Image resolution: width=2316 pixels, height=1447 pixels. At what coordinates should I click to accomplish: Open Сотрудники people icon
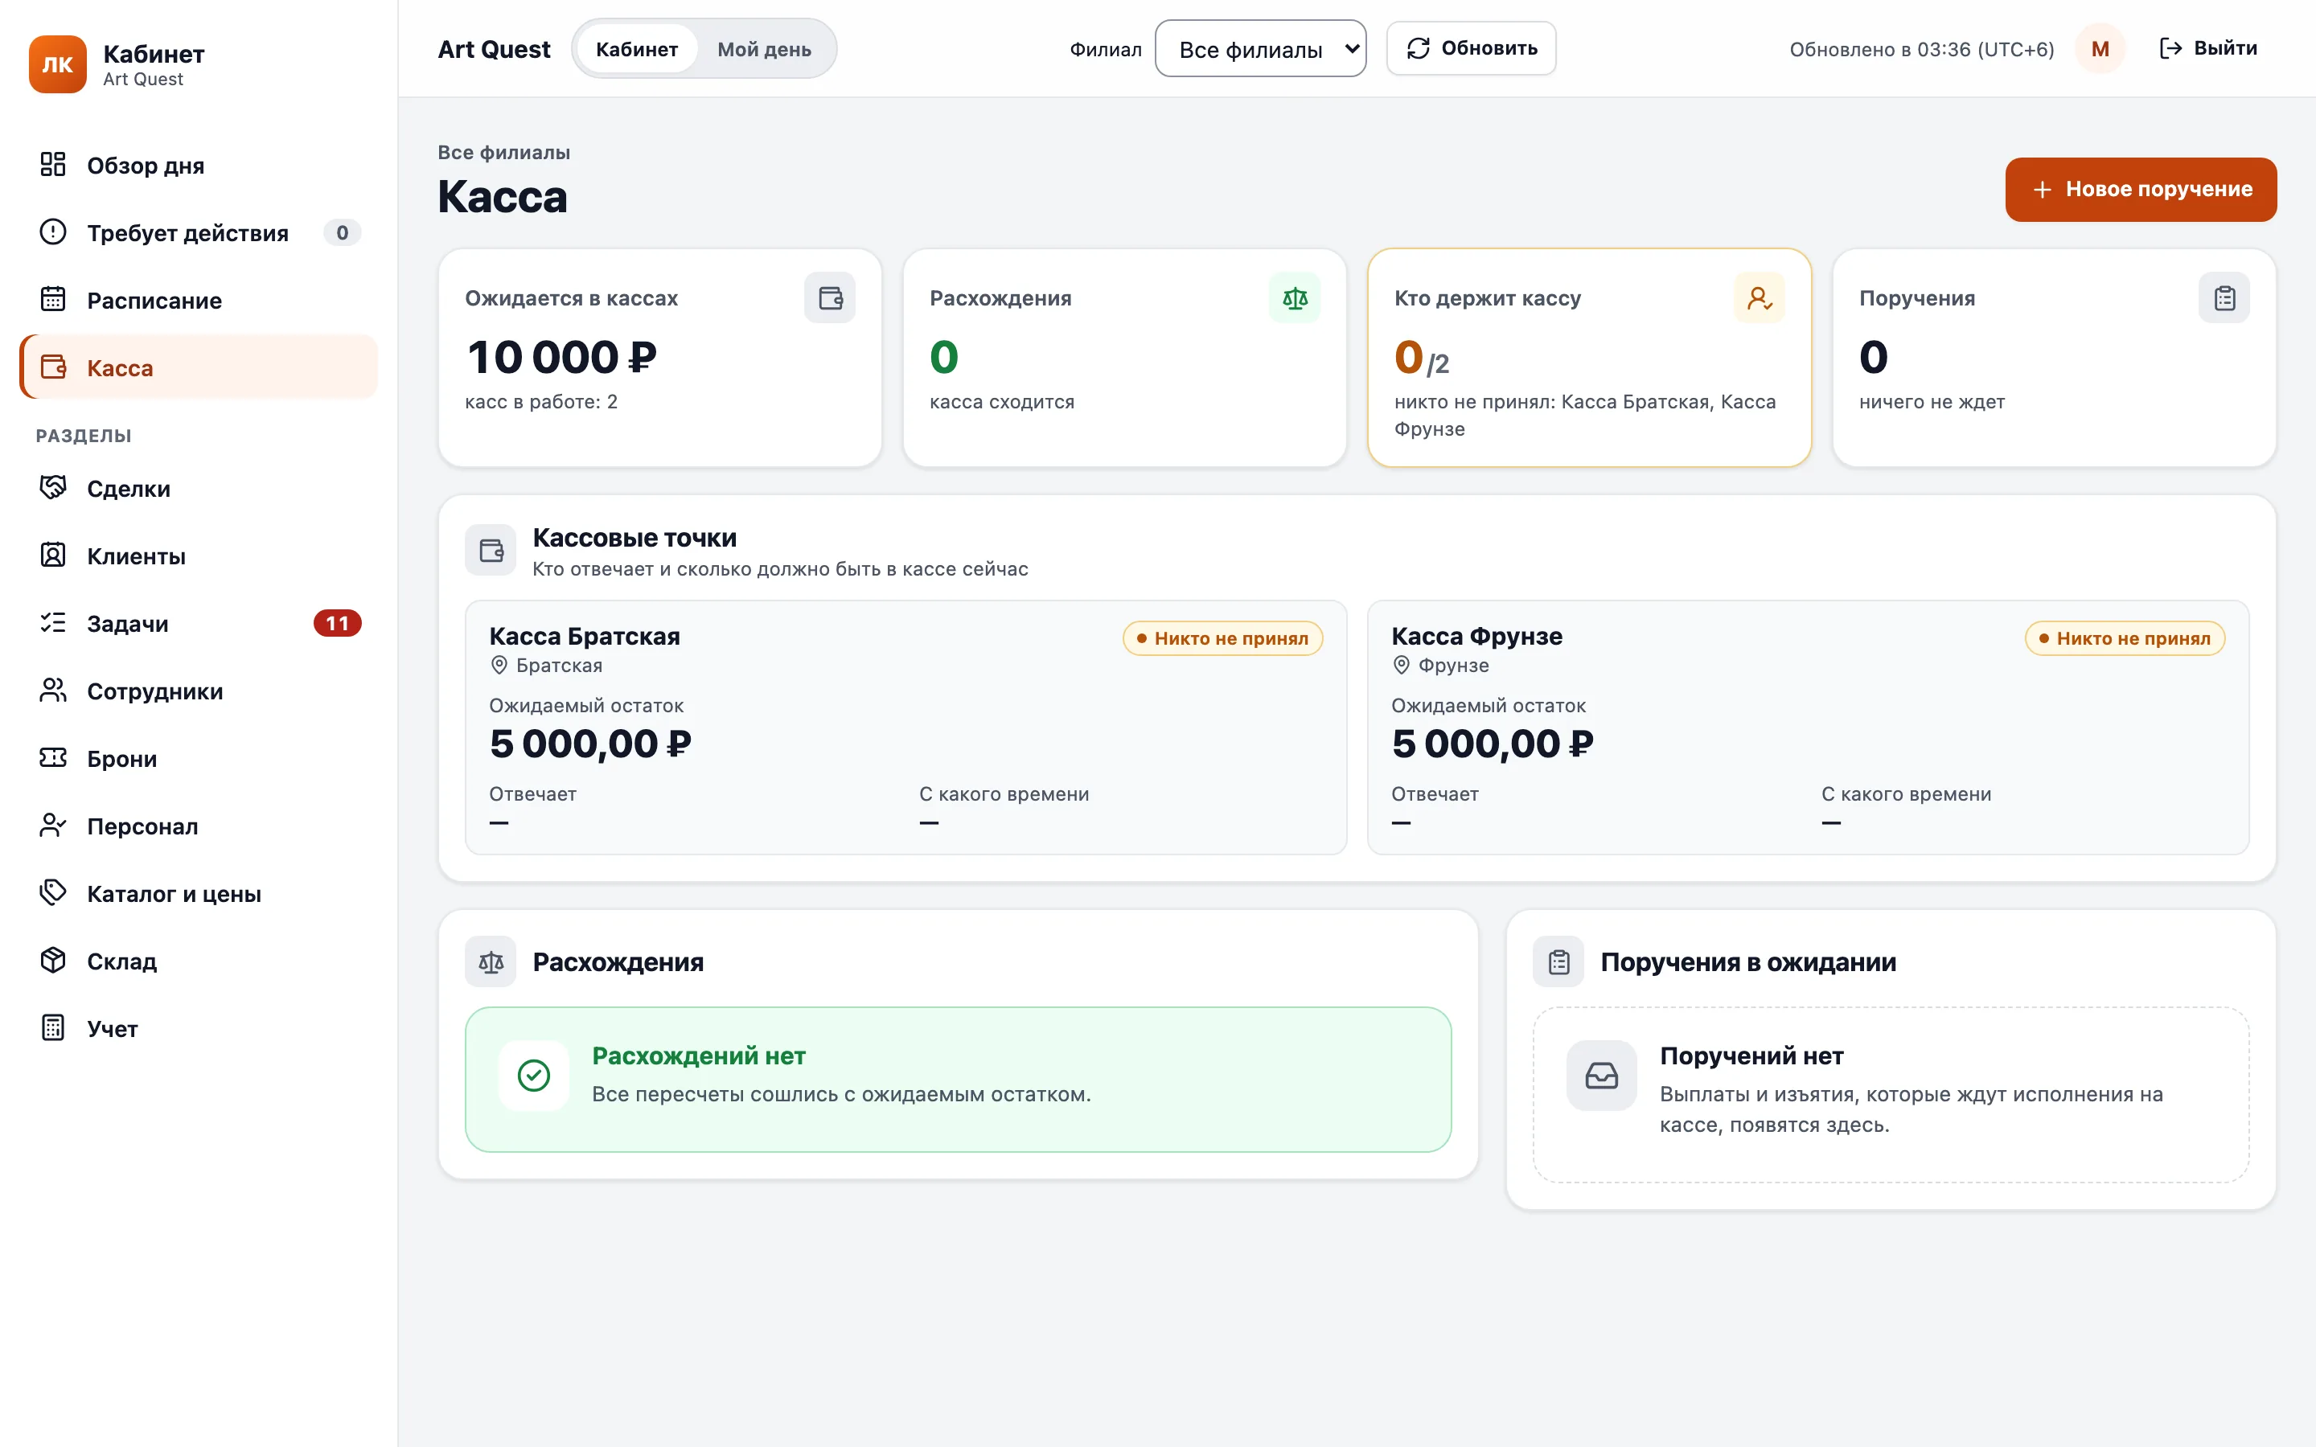tap(52, 690)
